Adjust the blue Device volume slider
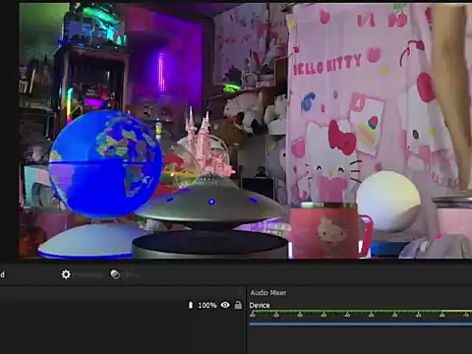Viewport: 472px width, 354px height. pyautogui.click(x=361, y=324)
